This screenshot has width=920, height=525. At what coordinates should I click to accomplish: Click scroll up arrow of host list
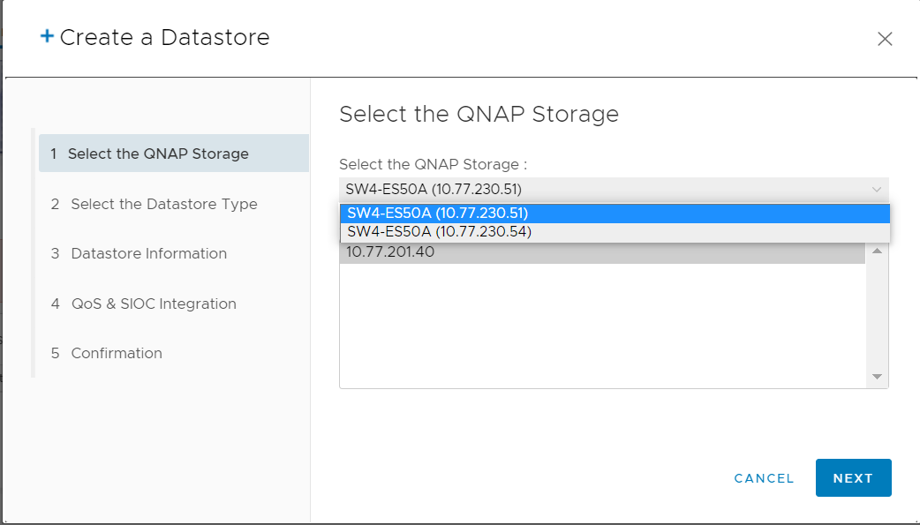(x=877, y=251)
